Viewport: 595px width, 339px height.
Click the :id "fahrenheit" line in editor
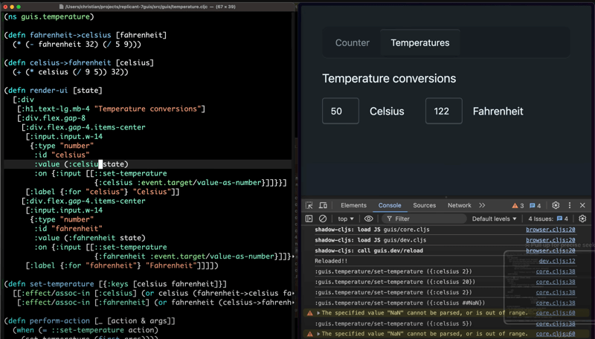(x=68, y=229)
